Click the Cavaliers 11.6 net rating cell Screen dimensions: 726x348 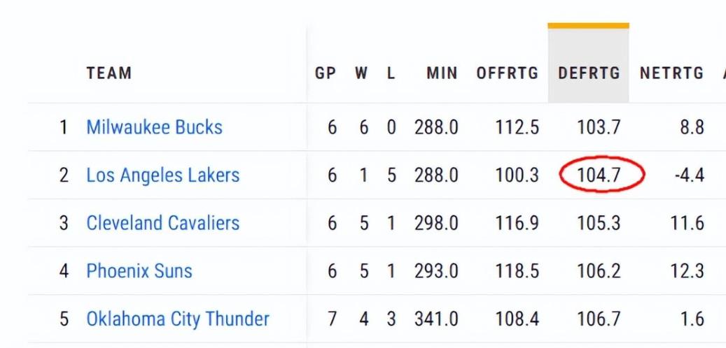[687, 223]
